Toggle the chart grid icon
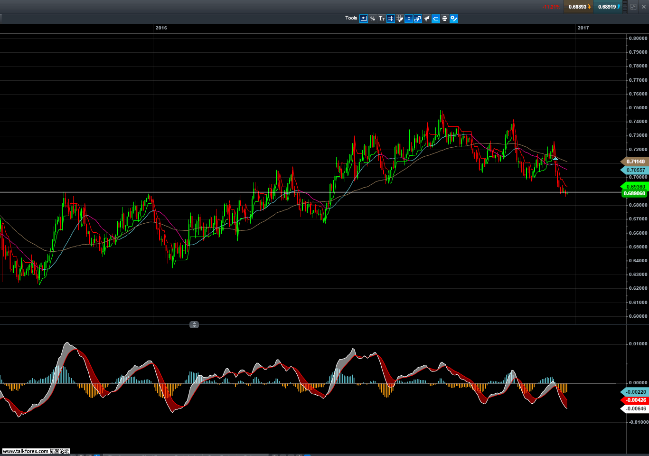Viewport: 649px width, 456px height. pyautogui.click(x=391, y=19)
